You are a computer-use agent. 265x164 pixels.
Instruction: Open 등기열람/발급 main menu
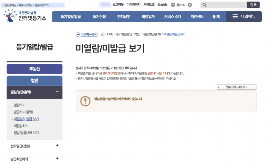(x=71, y=17)
